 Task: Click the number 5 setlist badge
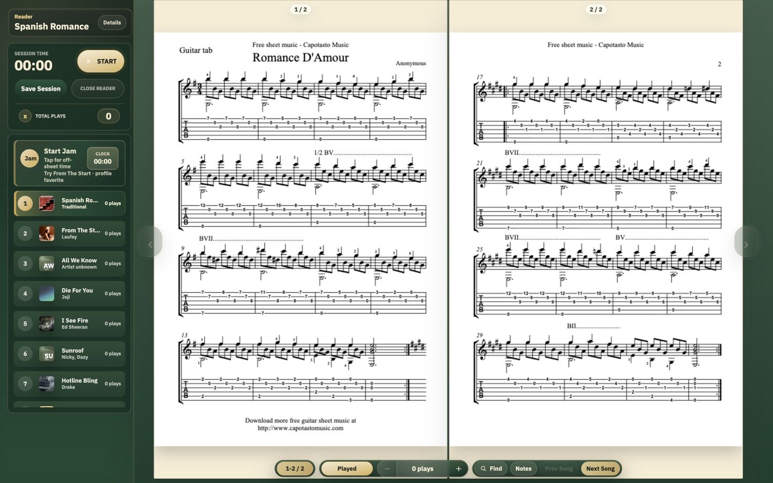pos(25,324)
